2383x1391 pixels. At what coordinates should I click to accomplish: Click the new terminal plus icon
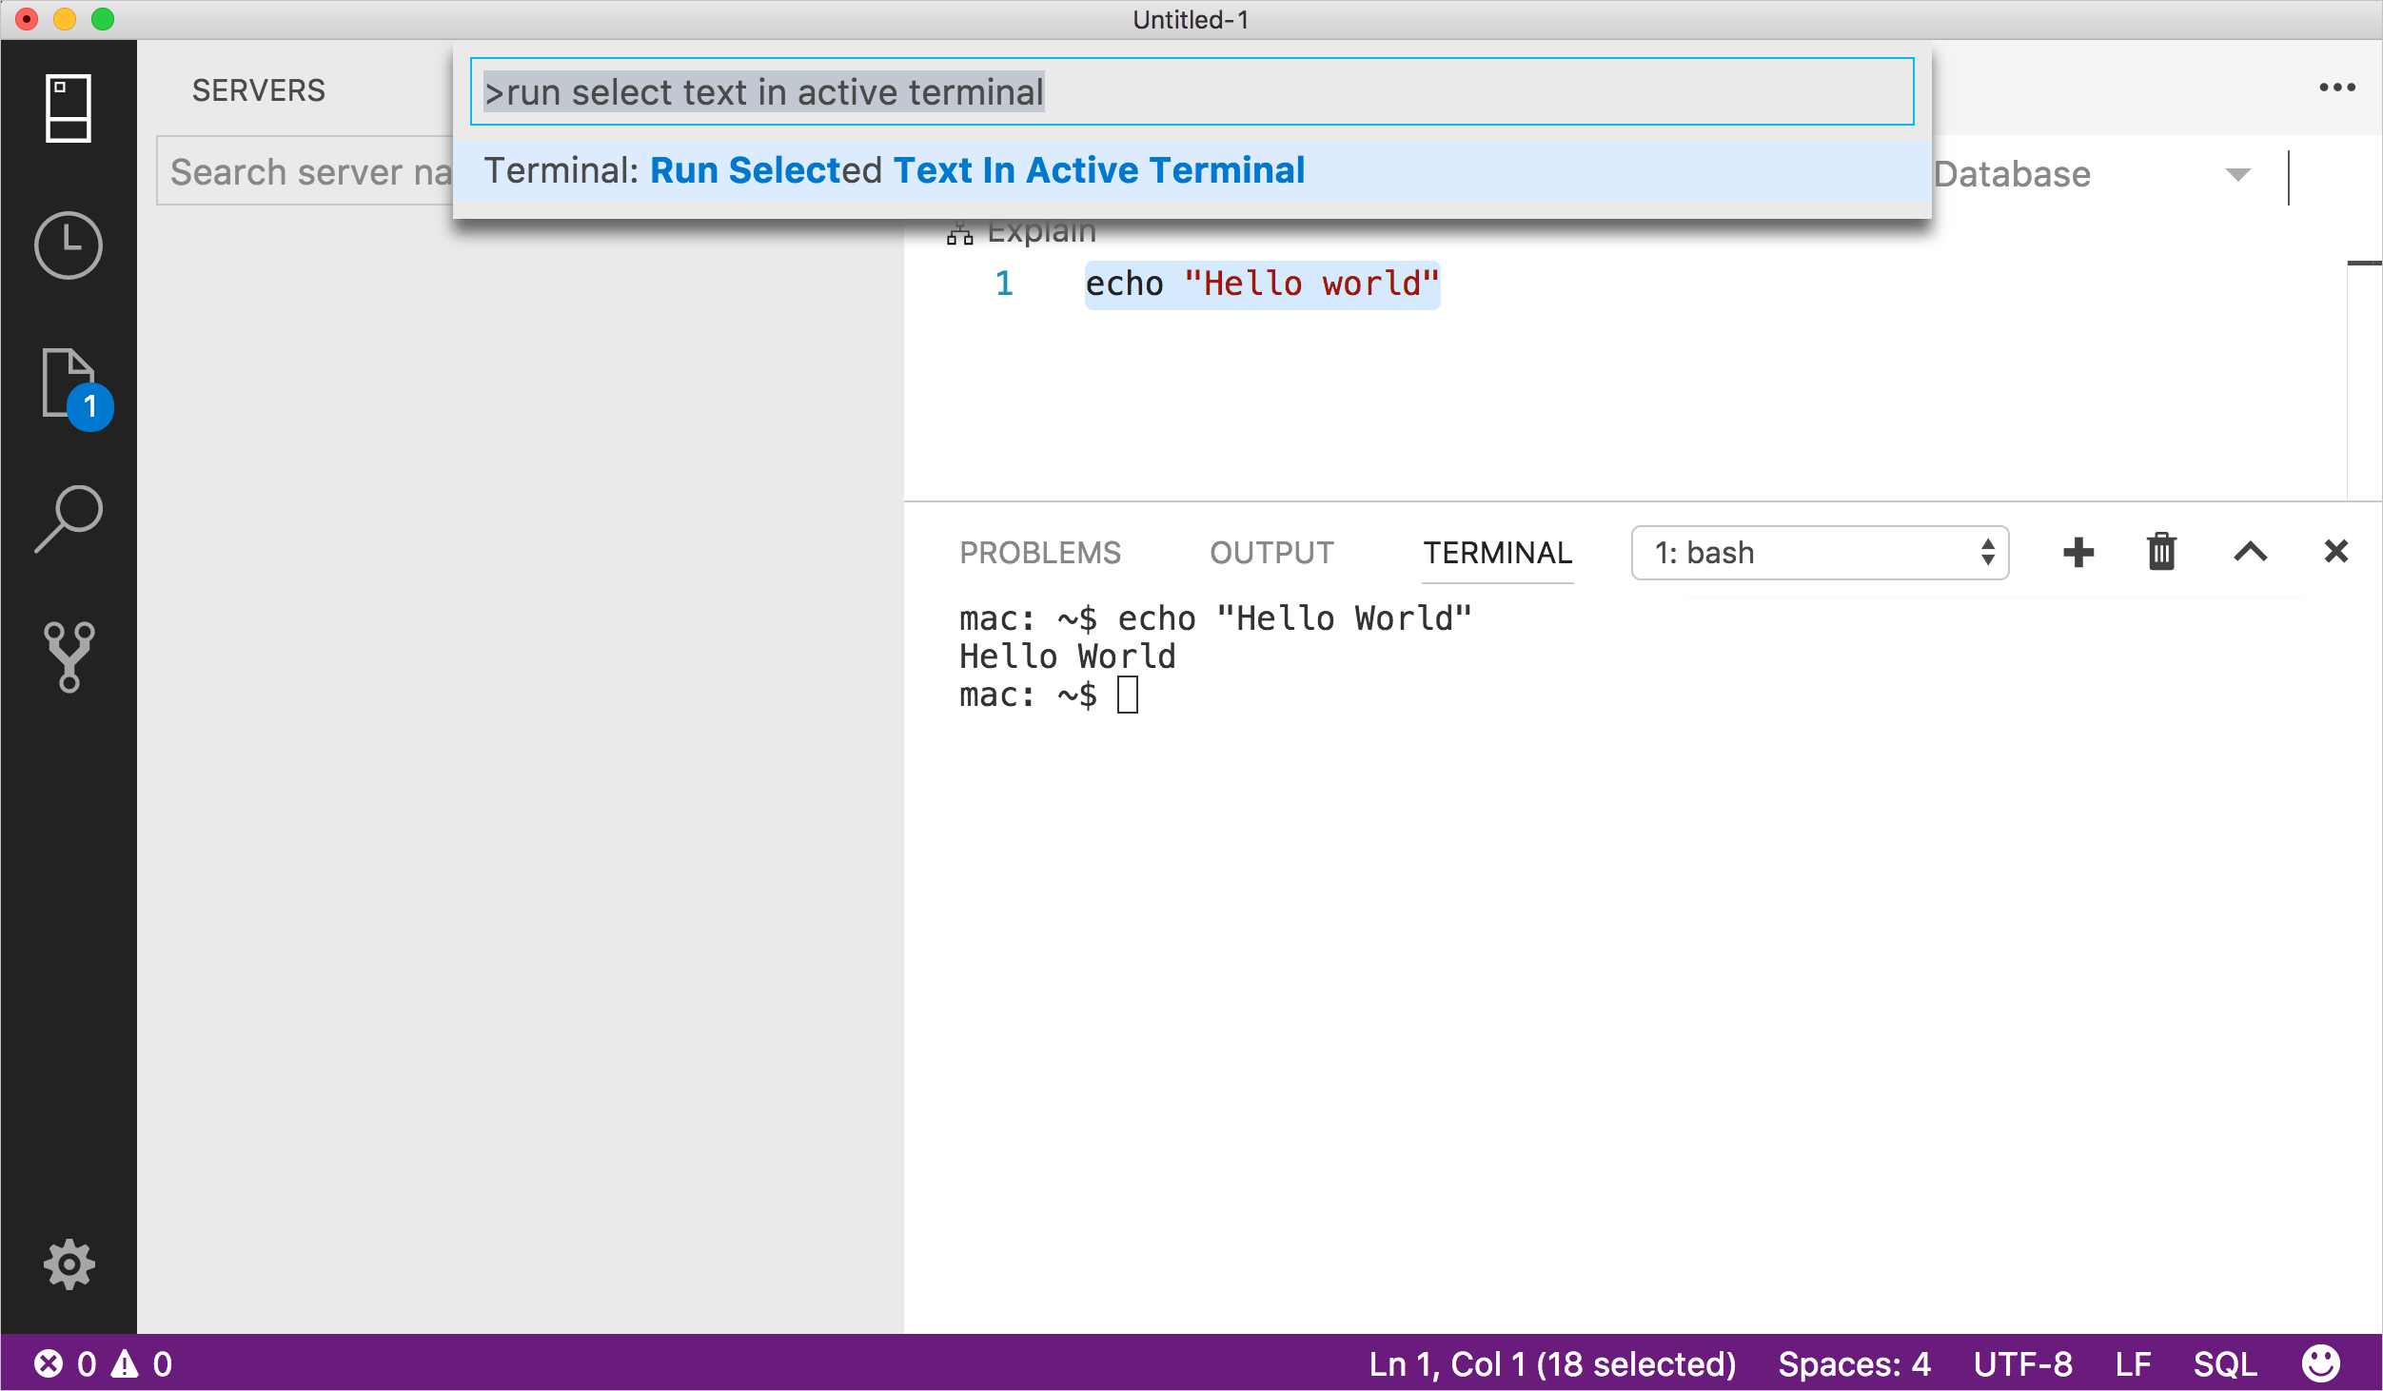point(2077,553)
